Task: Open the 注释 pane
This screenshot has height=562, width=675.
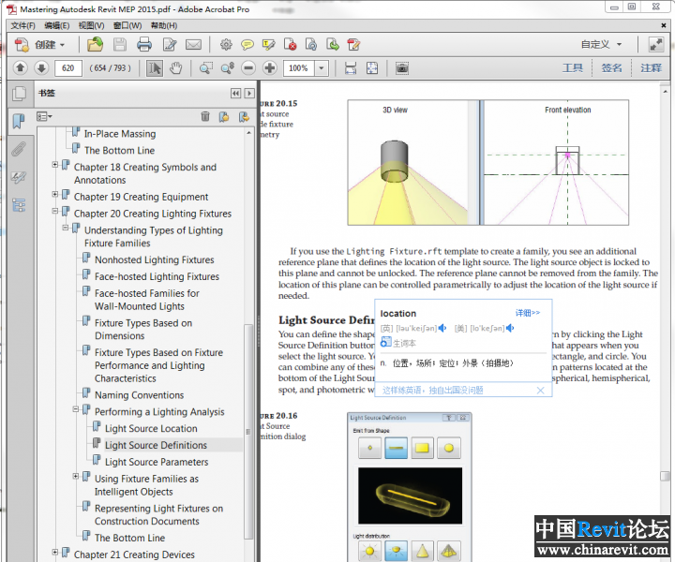Action: (651, 68)
